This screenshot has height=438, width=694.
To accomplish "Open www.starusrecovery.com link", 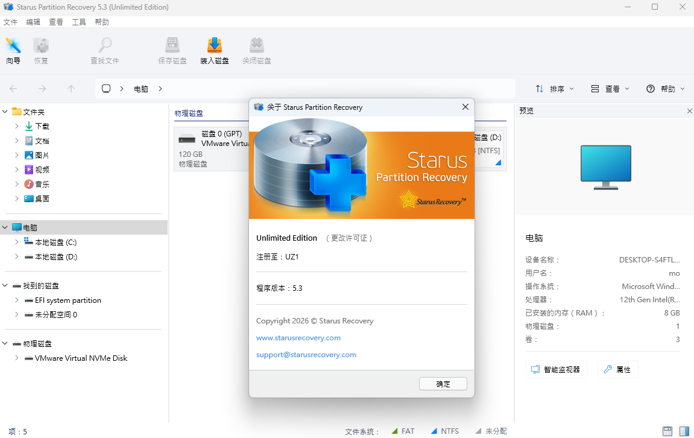I will (x=298, y=338).
